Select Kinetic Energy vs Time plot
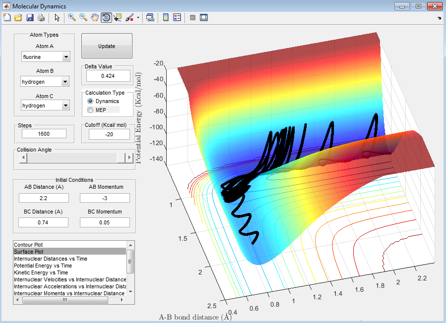The image size is (446, 323). (x=41, y=272)
